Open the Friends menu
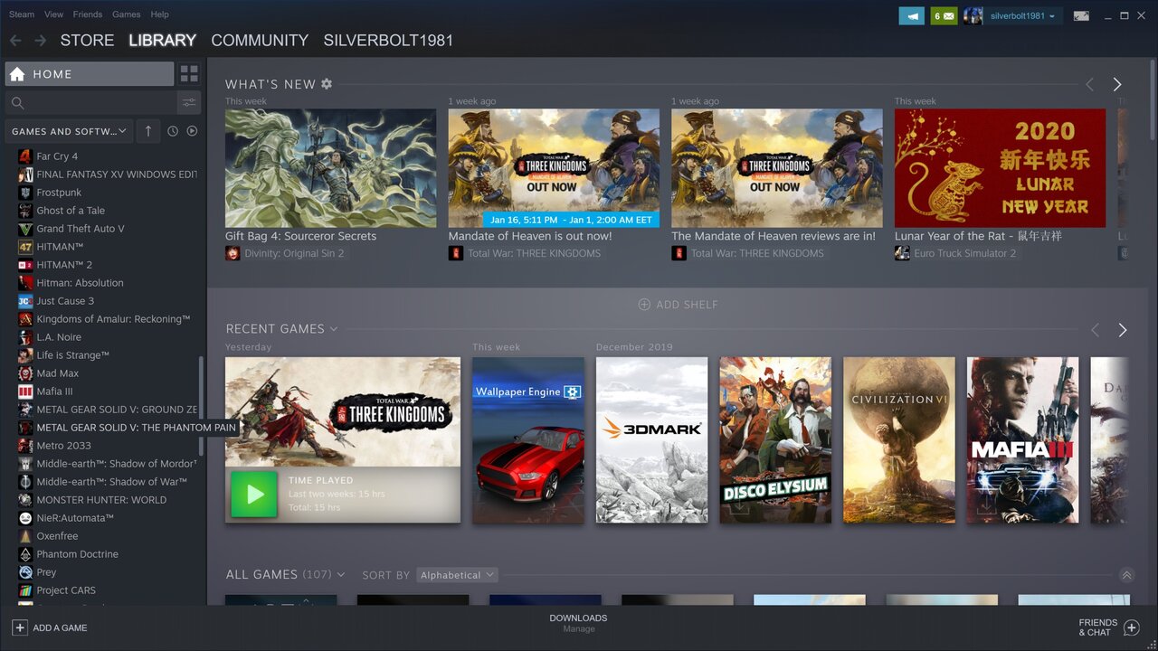Screen dimensions: 1158x651 [x=87, y=14]
